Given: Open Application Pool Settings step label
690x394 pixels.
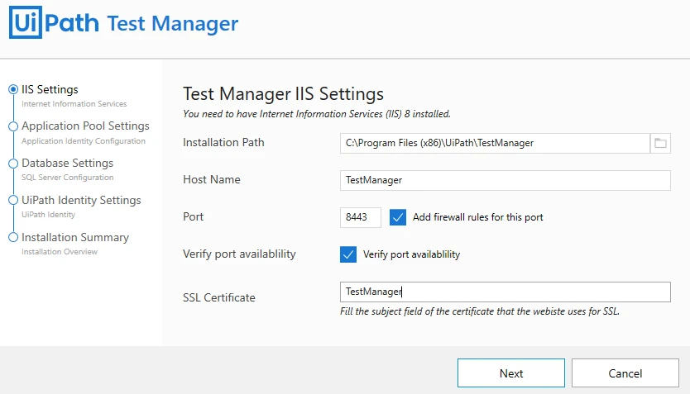Looking at the screenshot, I should (x=85, y=126).
